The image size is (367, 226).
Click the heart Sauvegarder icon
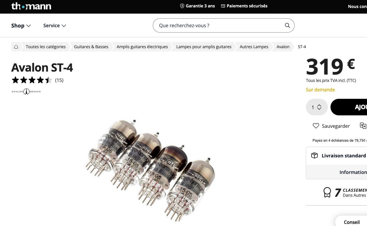pyautogui.click(x=316, y=126)
